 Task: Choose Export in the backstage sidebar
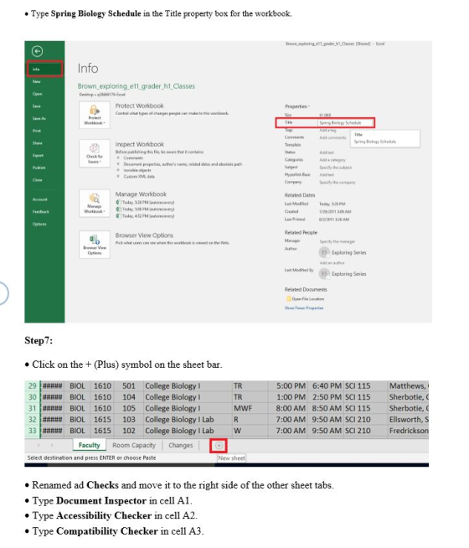click(38, 156)
